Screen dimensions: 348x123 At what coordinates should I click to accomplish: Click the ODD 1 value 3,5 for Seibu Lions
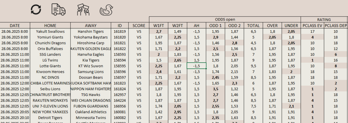[215, 89]
